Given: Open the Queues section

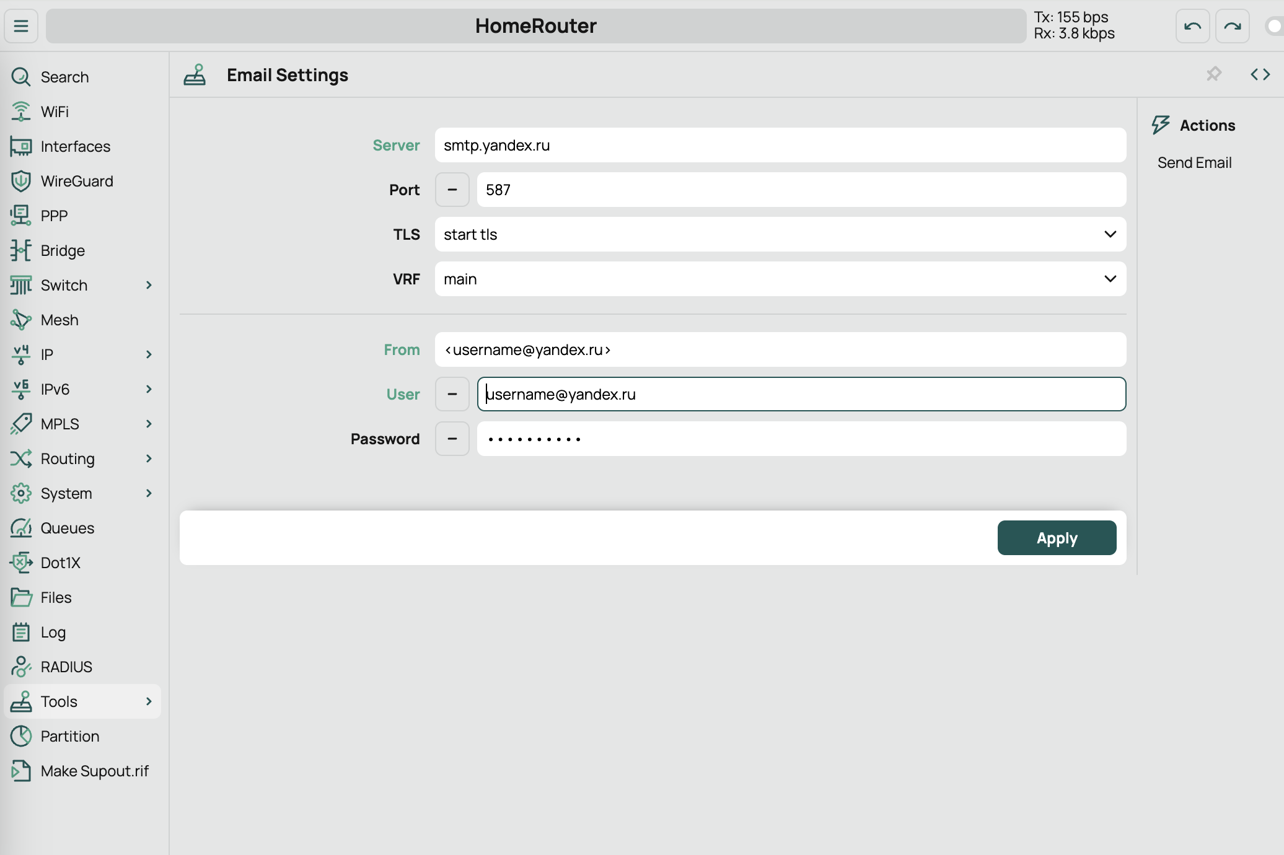Looking at the screenshot, I should coord(67,528).
